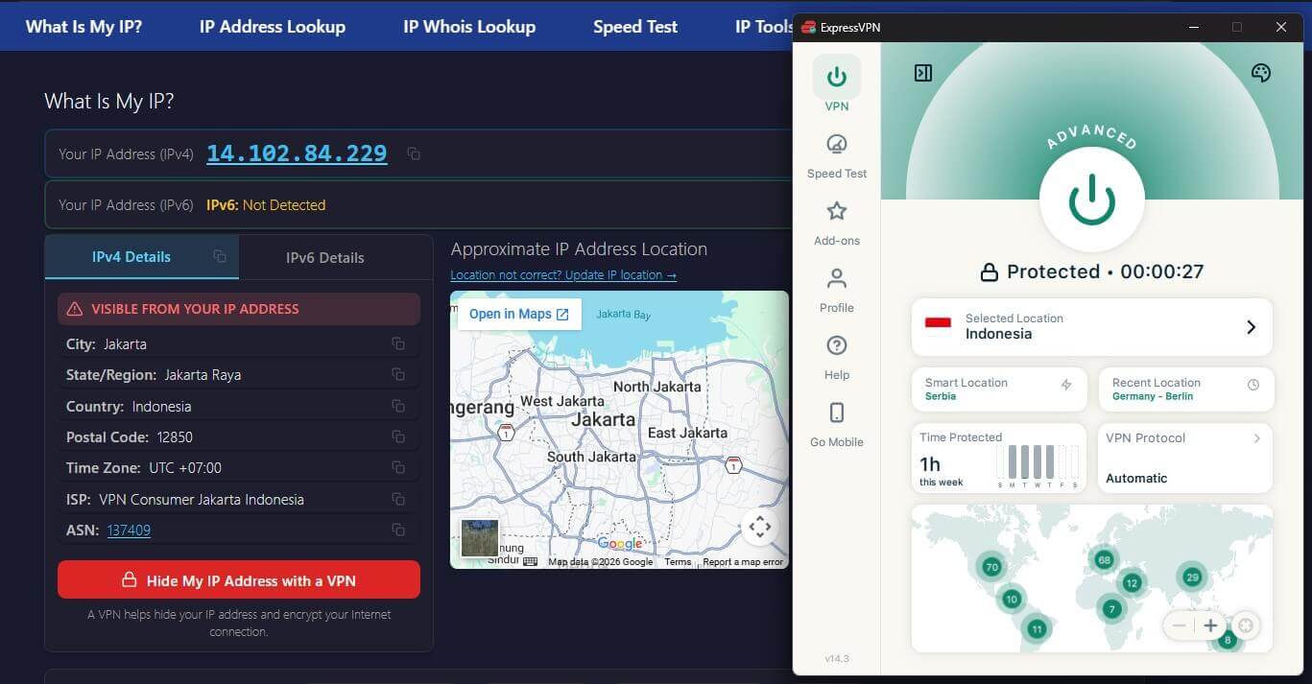
Task: Open the IP Tools menu item
Action: pyautogui.click(x=764, y=27)
